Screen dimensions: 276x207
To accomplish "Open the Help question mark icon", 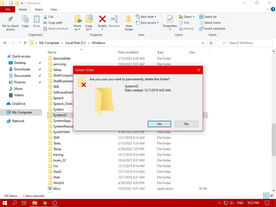I will tap(273, 9).
